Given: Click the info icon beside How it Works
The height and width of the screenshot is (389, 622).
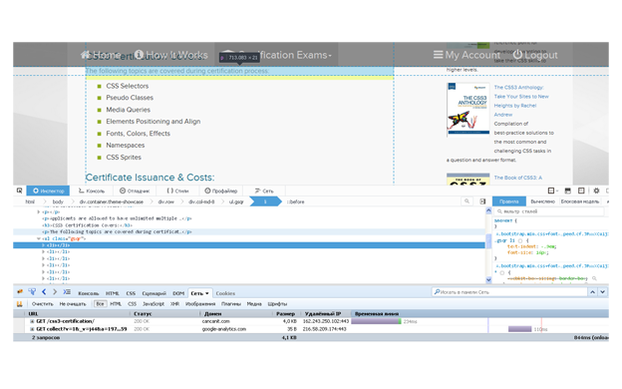Looking at the screenshot, I should coord(139,55).
